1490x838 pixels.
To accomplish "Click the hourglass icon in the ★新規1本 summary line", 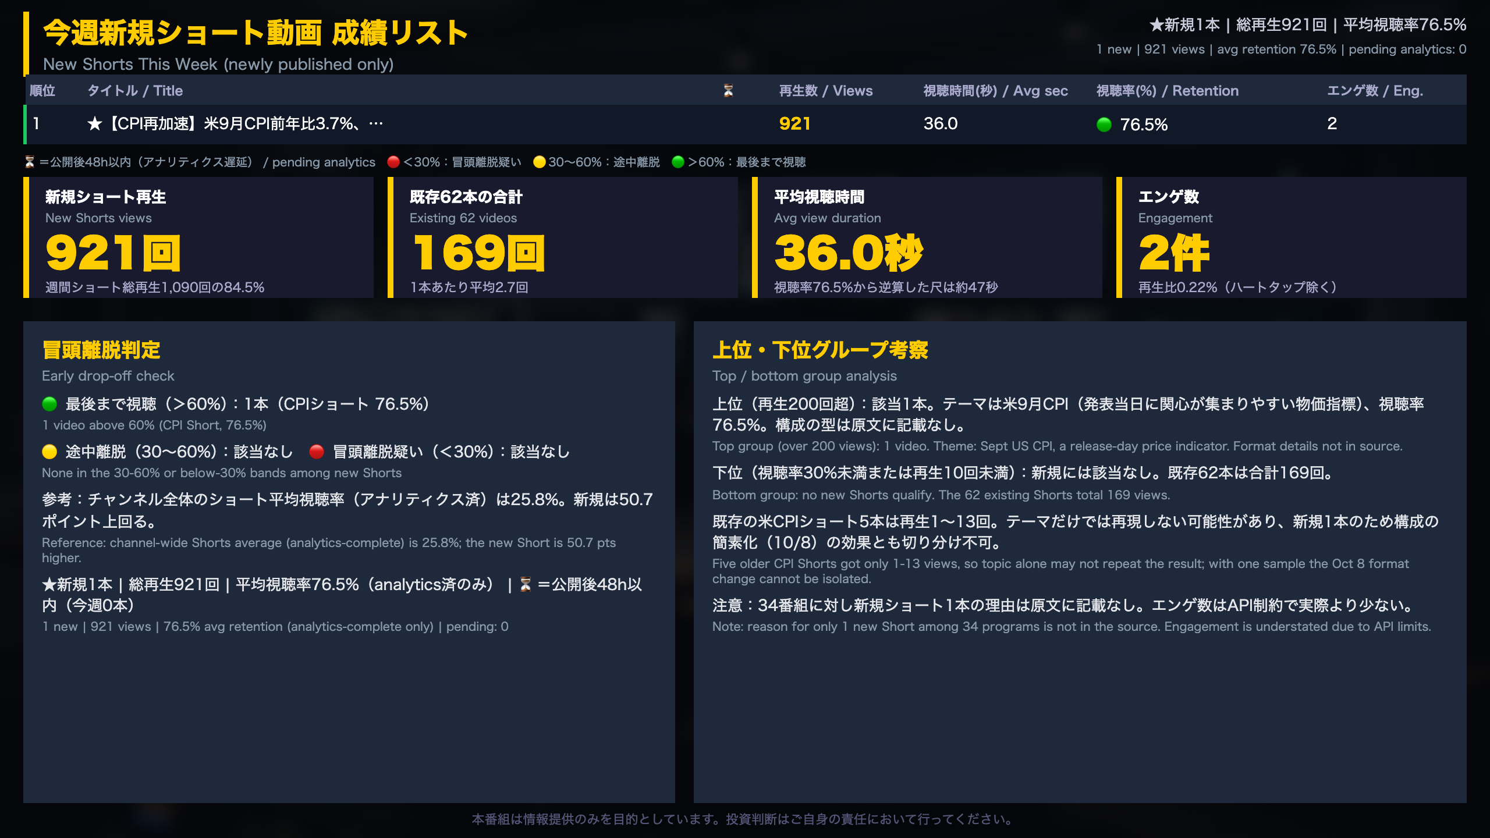I will coord(526,584).
